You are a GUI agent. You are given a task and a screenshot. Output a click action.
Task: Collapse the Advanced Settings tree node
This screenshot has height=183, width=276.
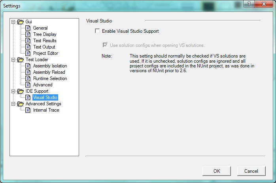[13, 104]
